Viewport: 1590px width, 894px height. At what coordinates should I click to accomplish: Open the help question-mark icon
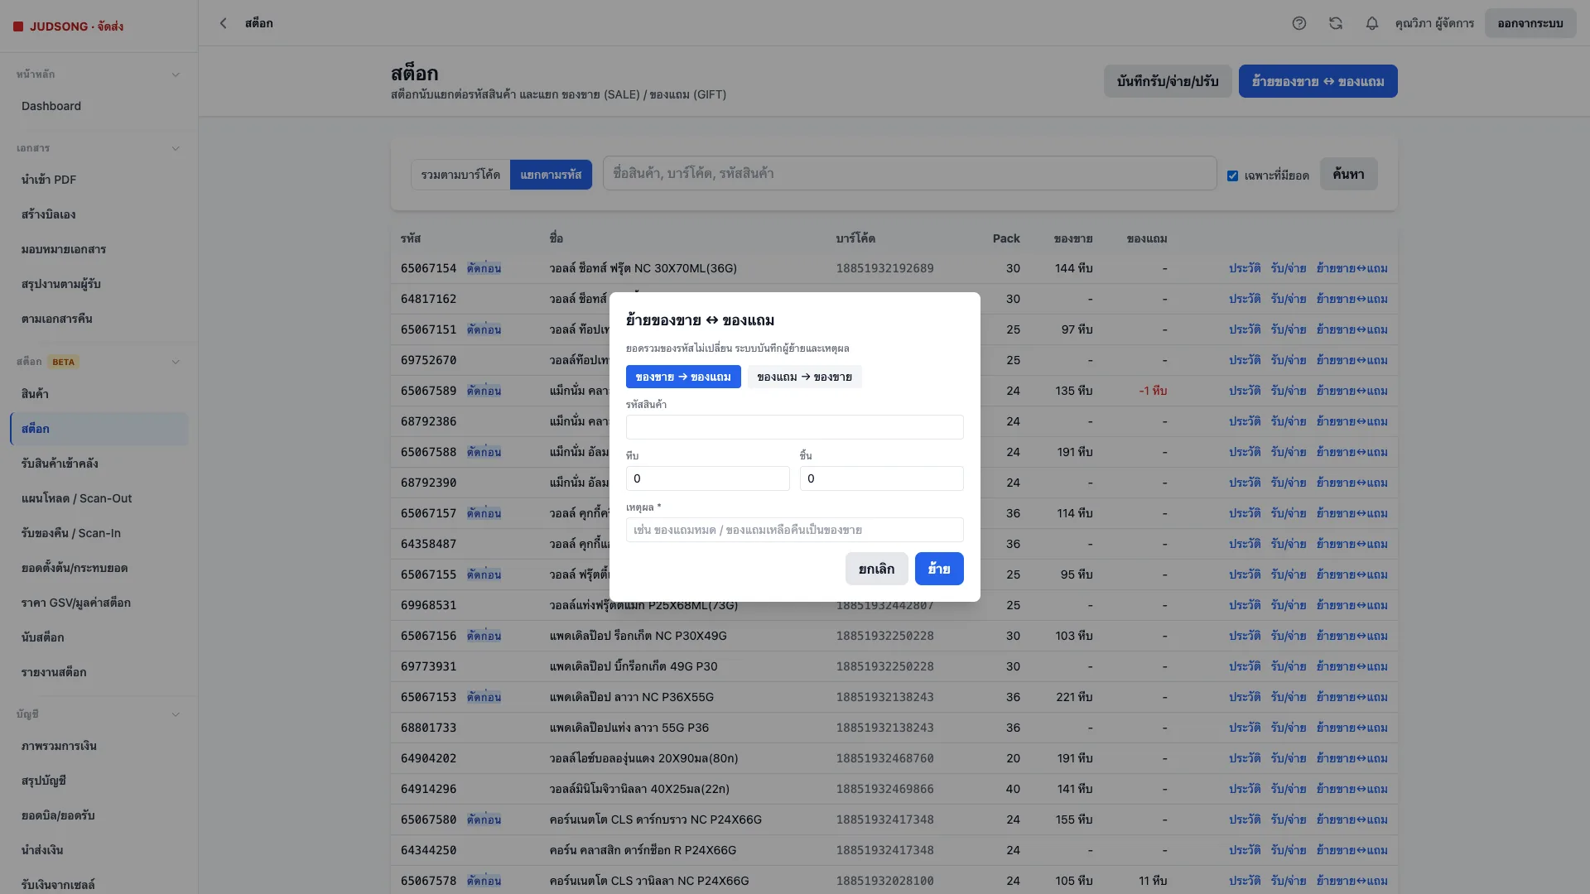1299,23
